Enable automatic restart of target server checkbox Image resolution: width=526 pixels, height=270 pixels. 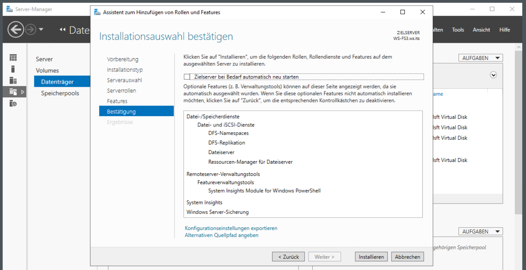(x=187, y=77)
